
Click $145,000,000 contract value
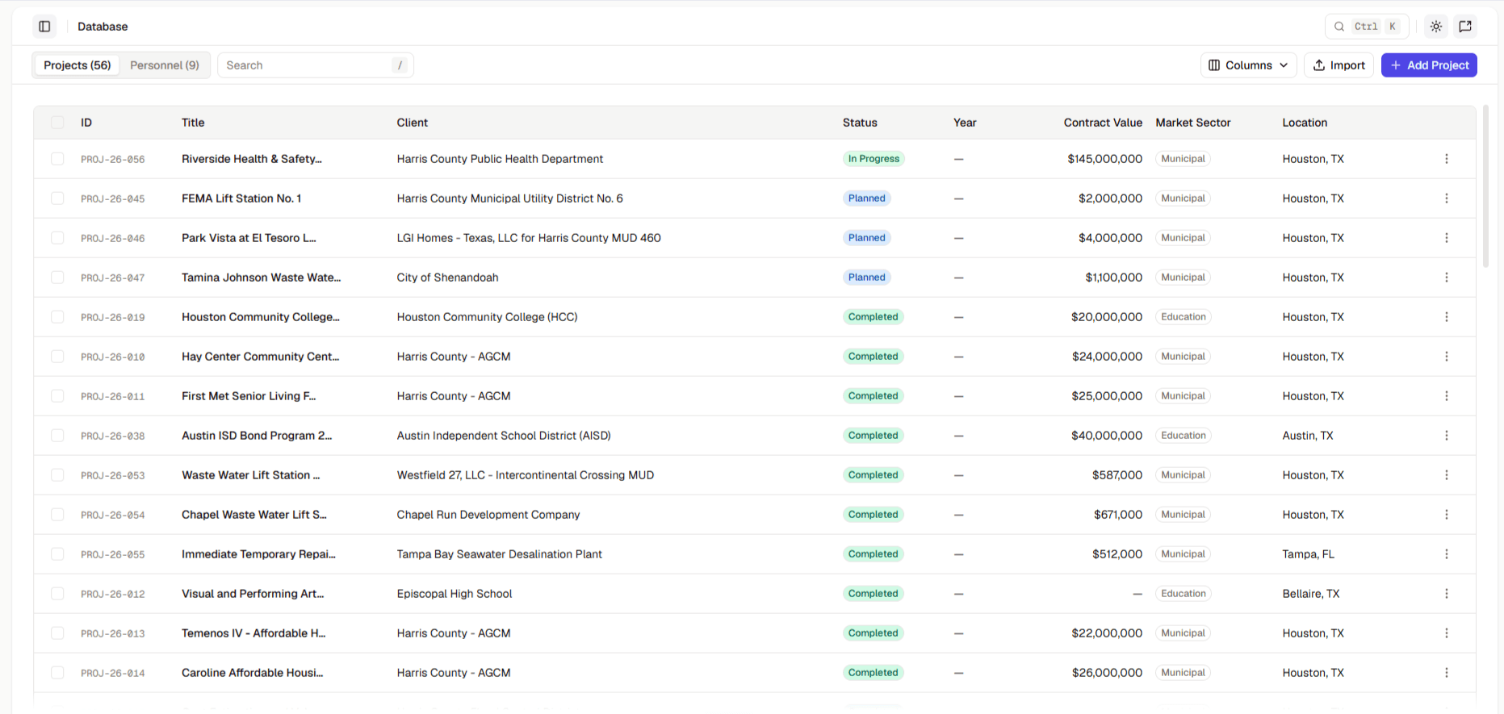coord(1105,159)
